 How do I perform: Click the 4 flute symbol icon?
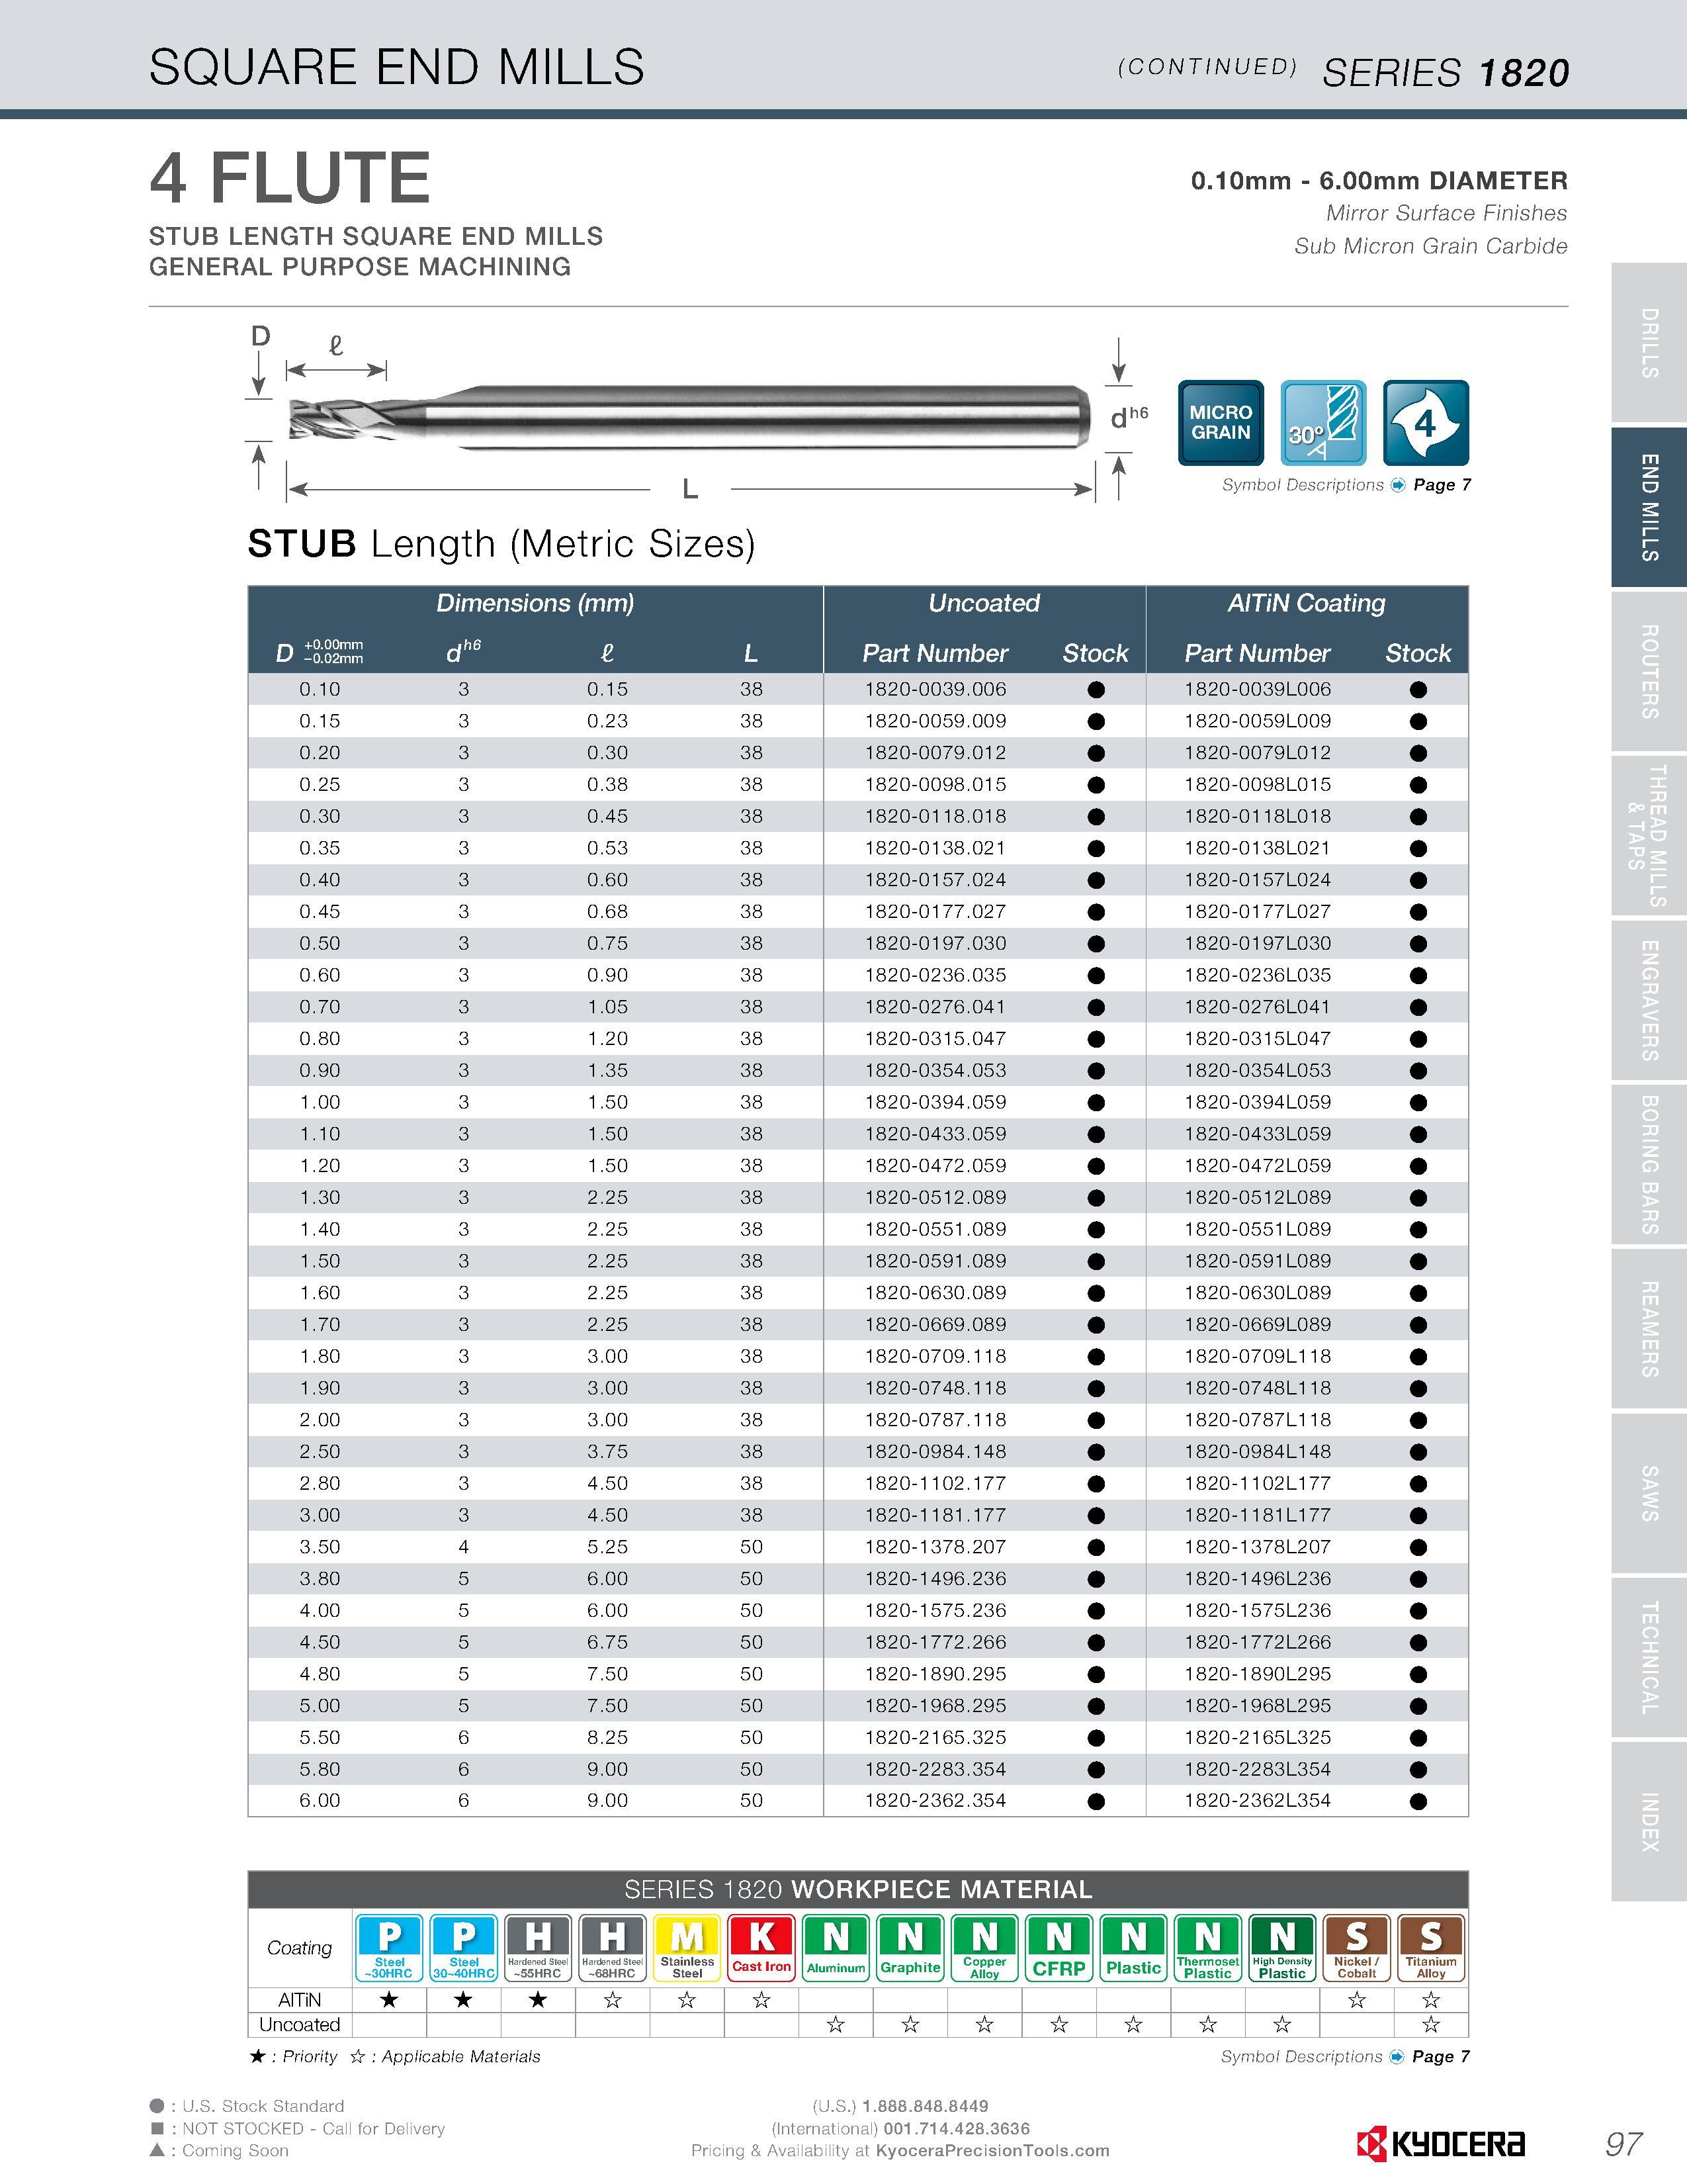(x=1425, y=422)
